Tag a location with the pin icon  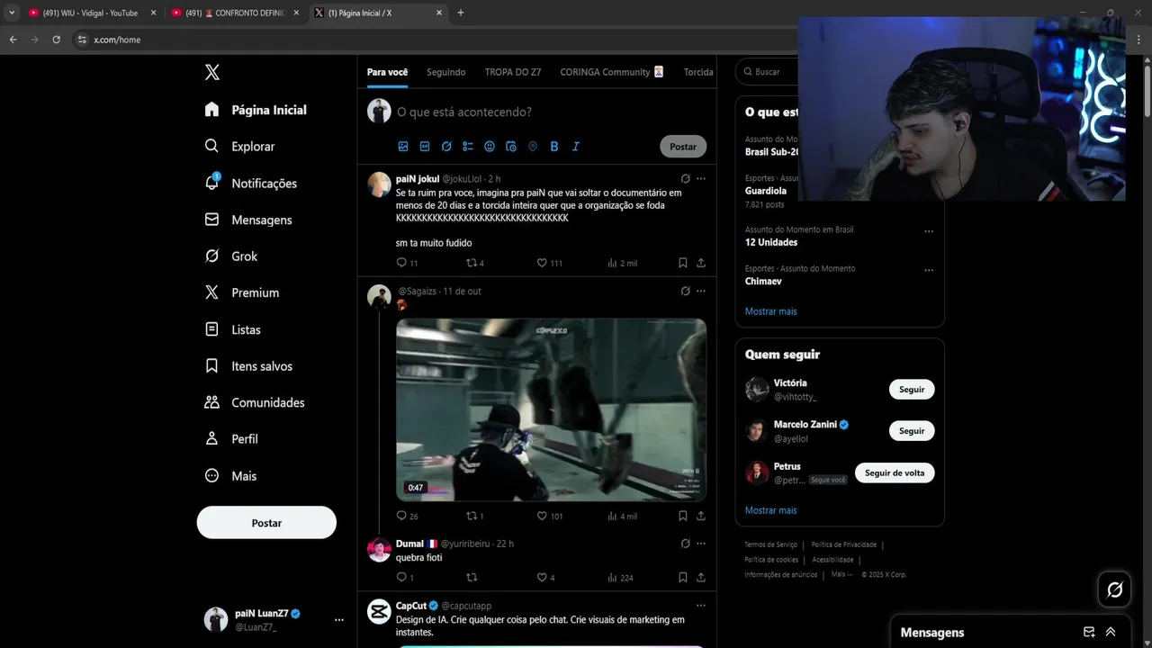[533, 147]
